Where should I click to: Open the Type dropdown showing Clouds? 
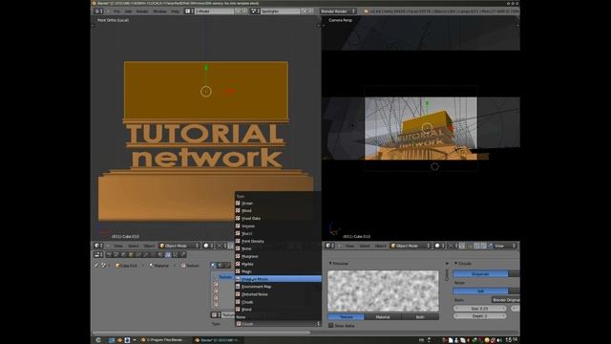[278, 324]
